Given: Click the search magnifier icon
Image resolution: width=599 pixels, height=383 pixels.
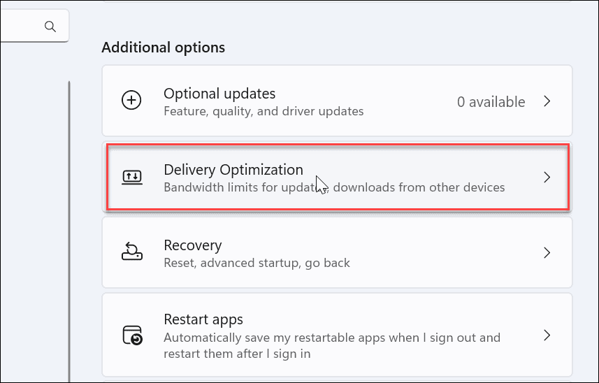Looking at the screenshot, I should [50, 27].
